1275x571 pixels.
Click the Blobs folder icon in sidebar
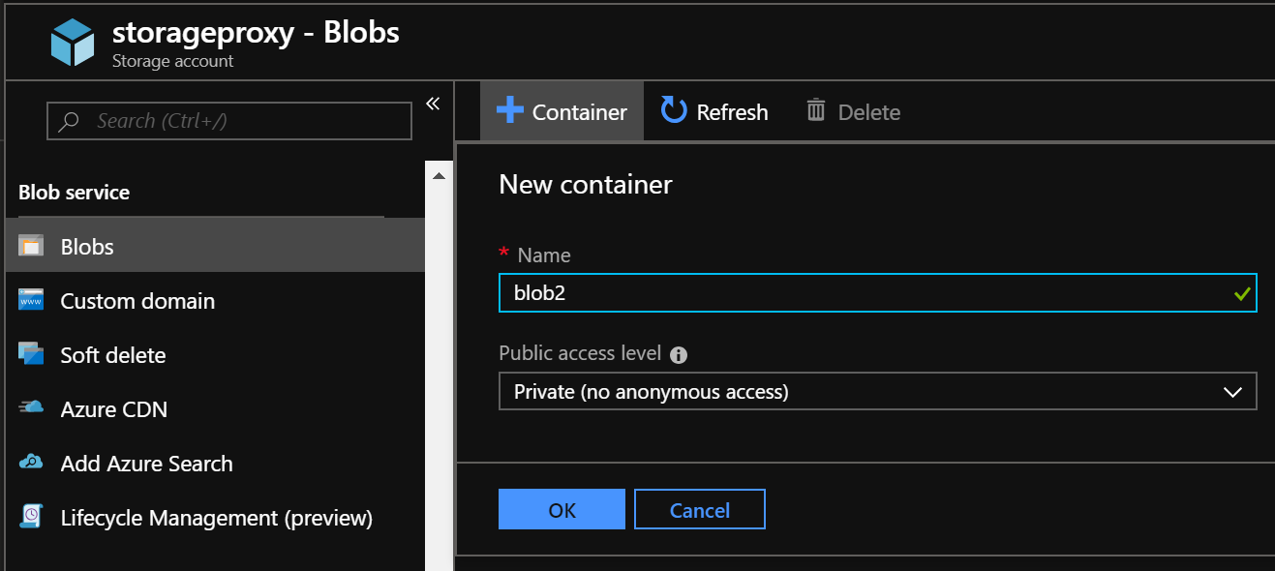click(31, 246)
